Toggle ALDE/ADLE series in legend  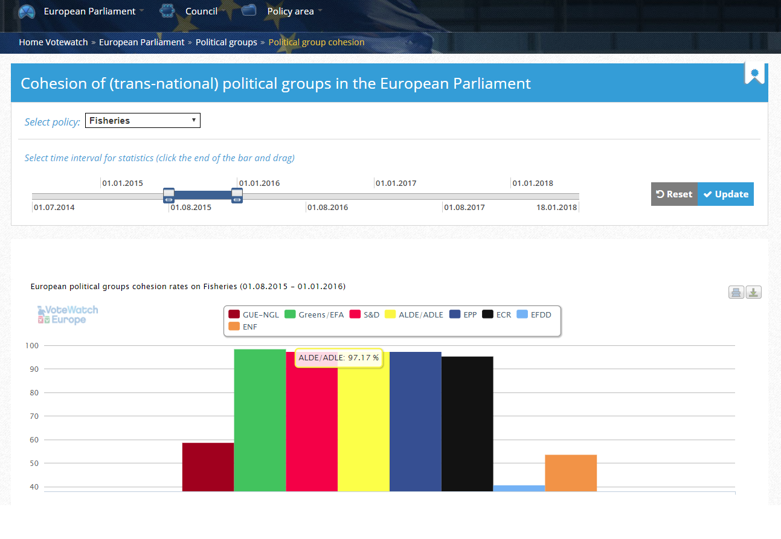coord(414,314)
